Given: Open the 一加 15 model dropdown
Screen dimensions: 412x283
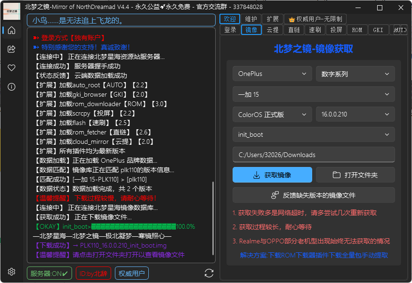Looking at the screenshot, I should click(x=314, y=94).
